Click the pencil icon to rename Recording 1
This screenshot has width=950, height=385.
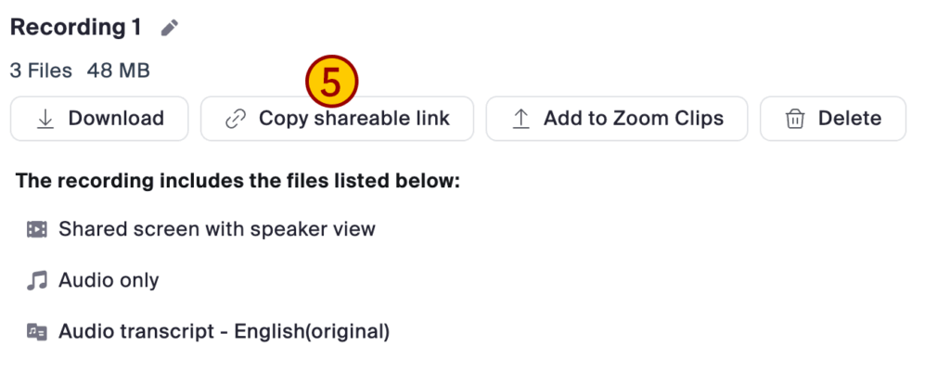pos(169,29)
